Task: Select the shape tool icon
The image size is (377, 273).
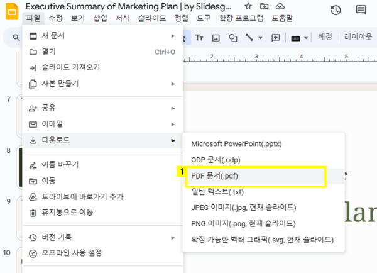Action: [233, 38]
